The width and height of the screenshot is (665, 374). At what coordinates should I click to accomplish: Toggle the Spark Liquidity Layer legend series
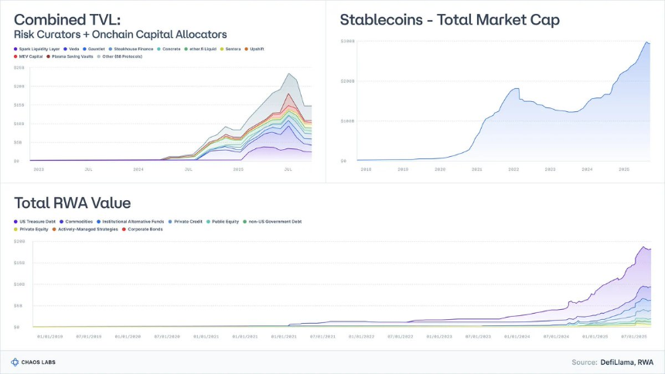[37, 49]
